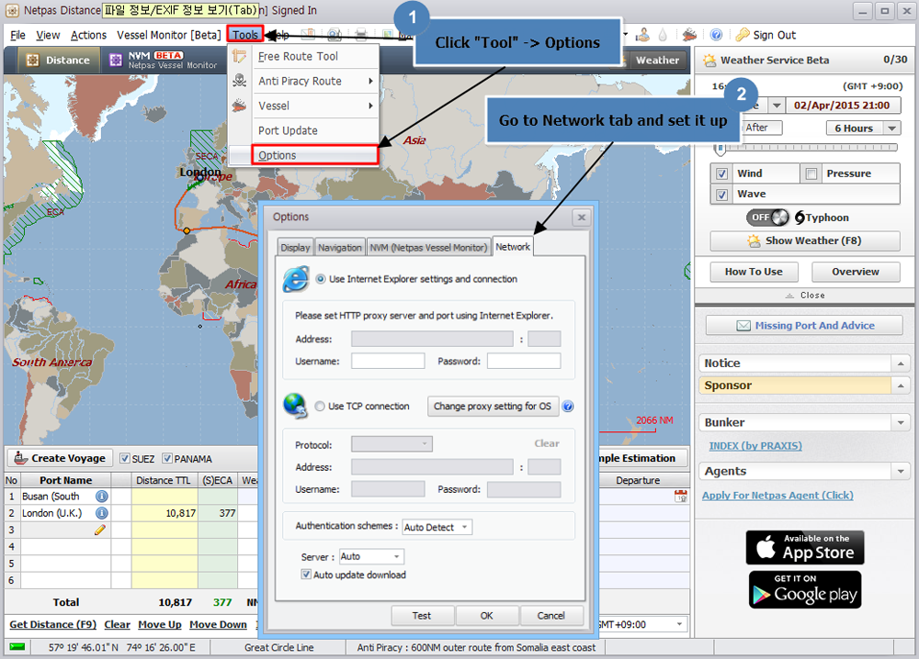Click the green connection status indicator
The image size is (919, 659).
pyautogui.click(x=17, y=647)
